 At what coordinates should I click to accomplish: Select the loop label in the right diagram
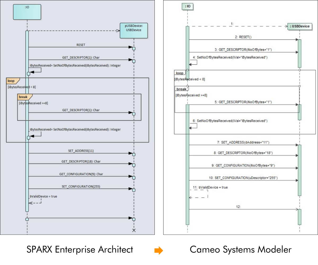pos(180,73)
